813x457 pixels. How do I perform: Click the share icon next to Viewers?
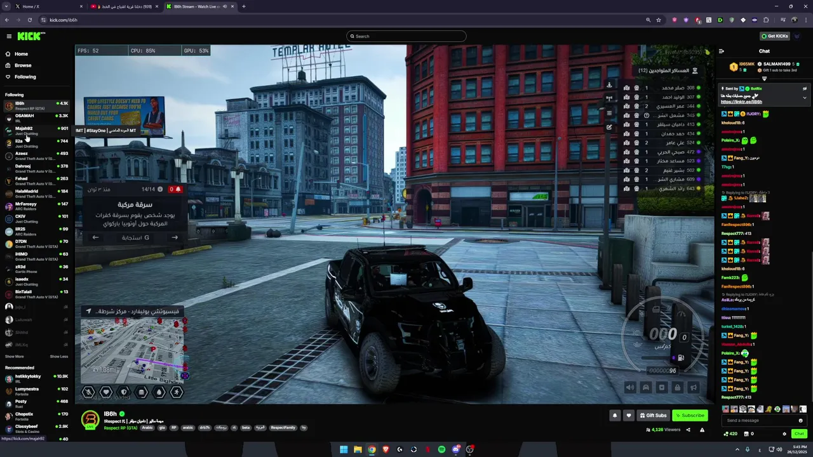coord(688,430)
